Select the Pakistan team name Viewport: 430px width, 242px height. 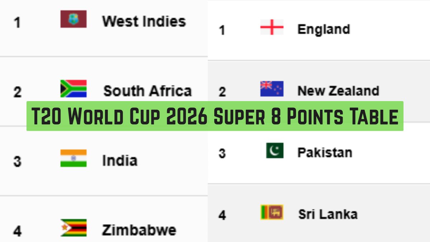[x=325, y=153]
